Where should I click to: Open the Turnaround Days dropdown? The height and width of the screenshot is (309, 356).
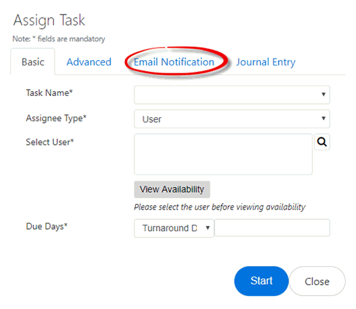pos(174,228)
